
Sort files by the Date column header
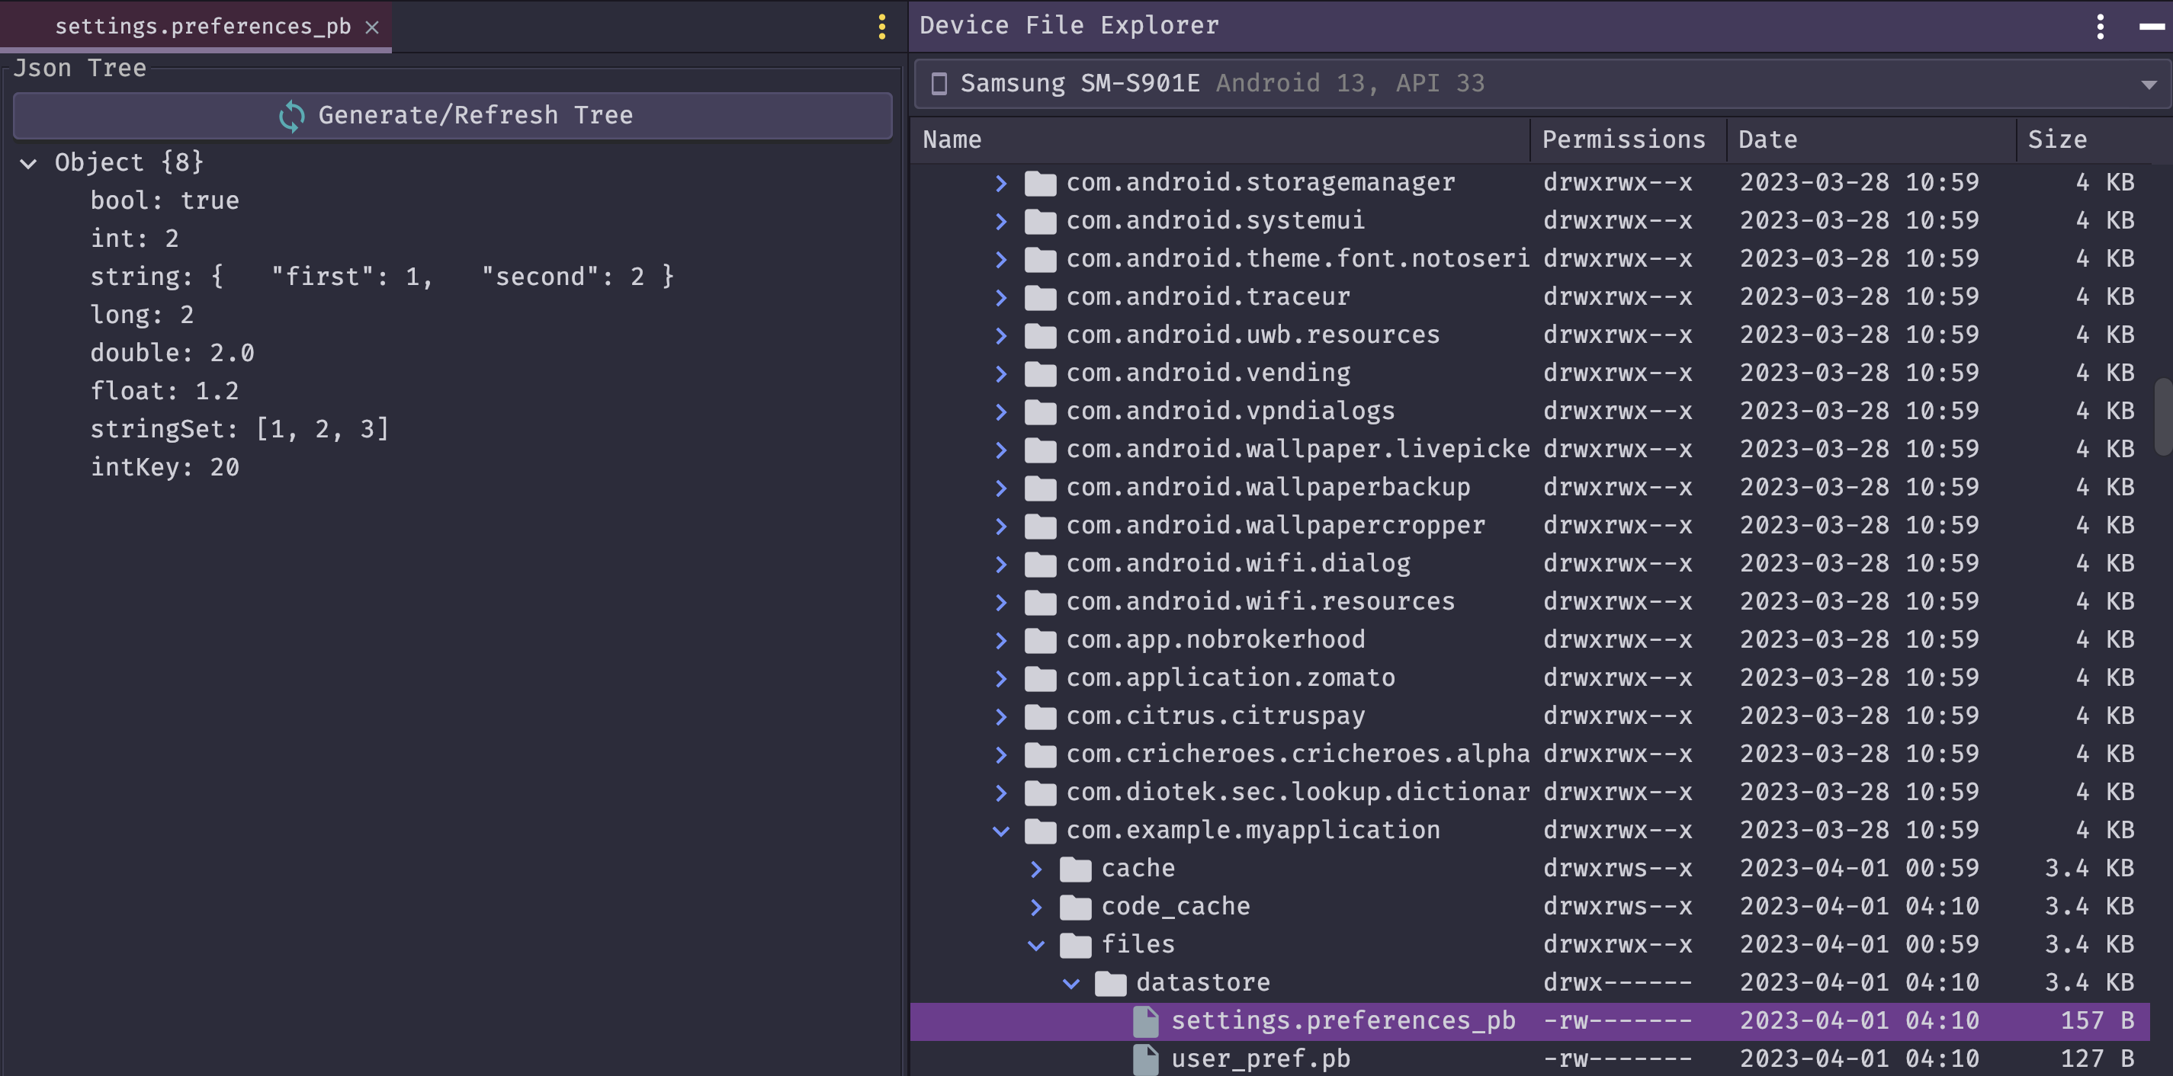(x=1767, y=139)
